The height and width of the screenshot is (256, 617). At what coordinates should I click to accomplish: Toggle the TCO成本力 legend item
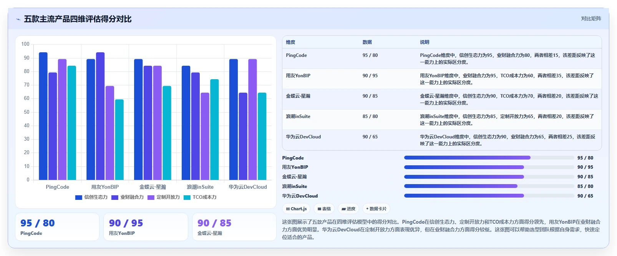tap(200, 197)
